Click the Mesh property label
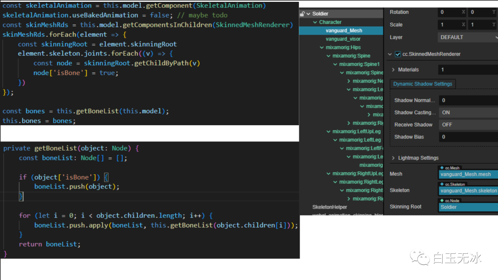 click(x=396, y=174)
